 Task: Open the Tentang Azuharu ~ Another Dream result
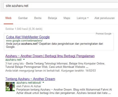[x=30, y=79]
